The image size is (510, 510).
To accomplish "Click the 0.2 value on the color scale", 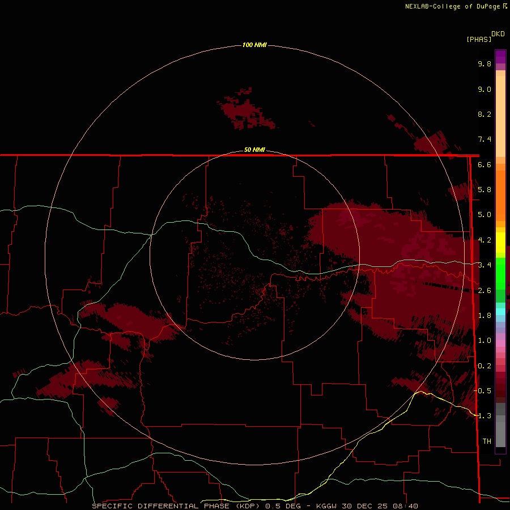I will tap(484, 366).
